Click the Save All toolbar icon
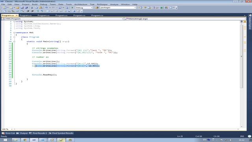This screenshot has height=142, width=252. click(x=26, y=7)
